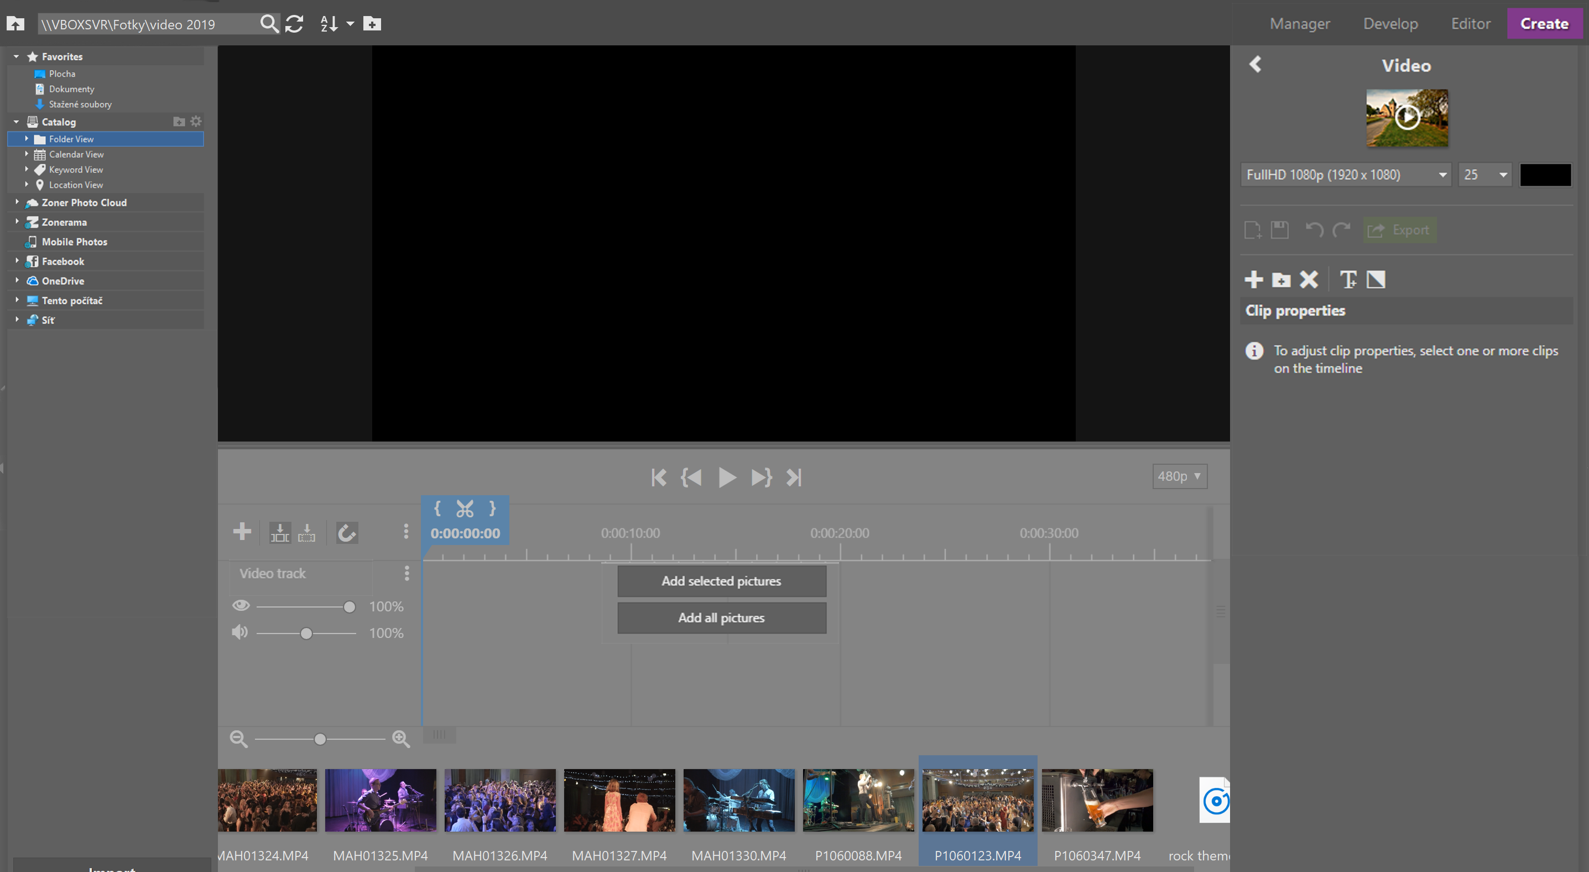Click the insert clip into track icon
1589x872 pixels.
click(x=279, y=533)
